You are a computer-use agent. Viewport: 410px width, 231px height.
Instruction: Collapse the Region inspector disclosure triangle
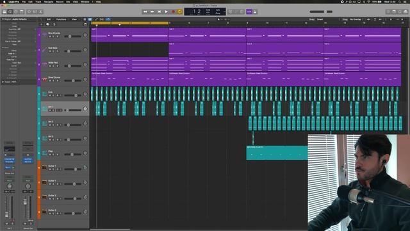[x=3, y=19]
